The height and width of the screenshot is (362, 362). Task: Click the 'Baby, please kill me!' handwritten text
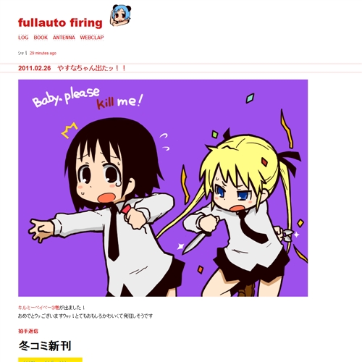click(x=88, y=98)
